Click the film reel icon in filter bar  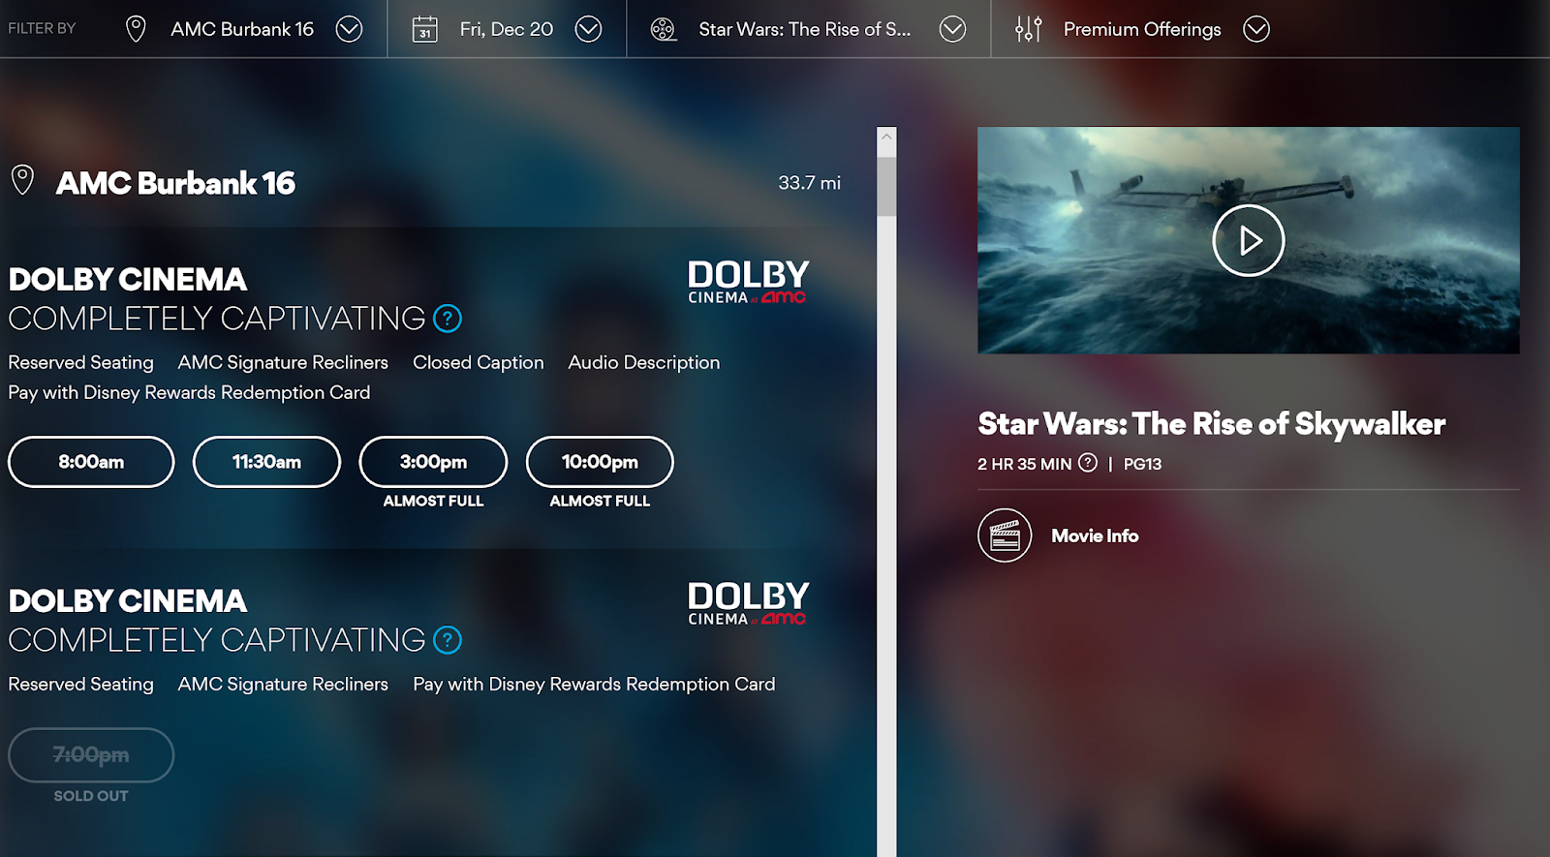point(663,29)
